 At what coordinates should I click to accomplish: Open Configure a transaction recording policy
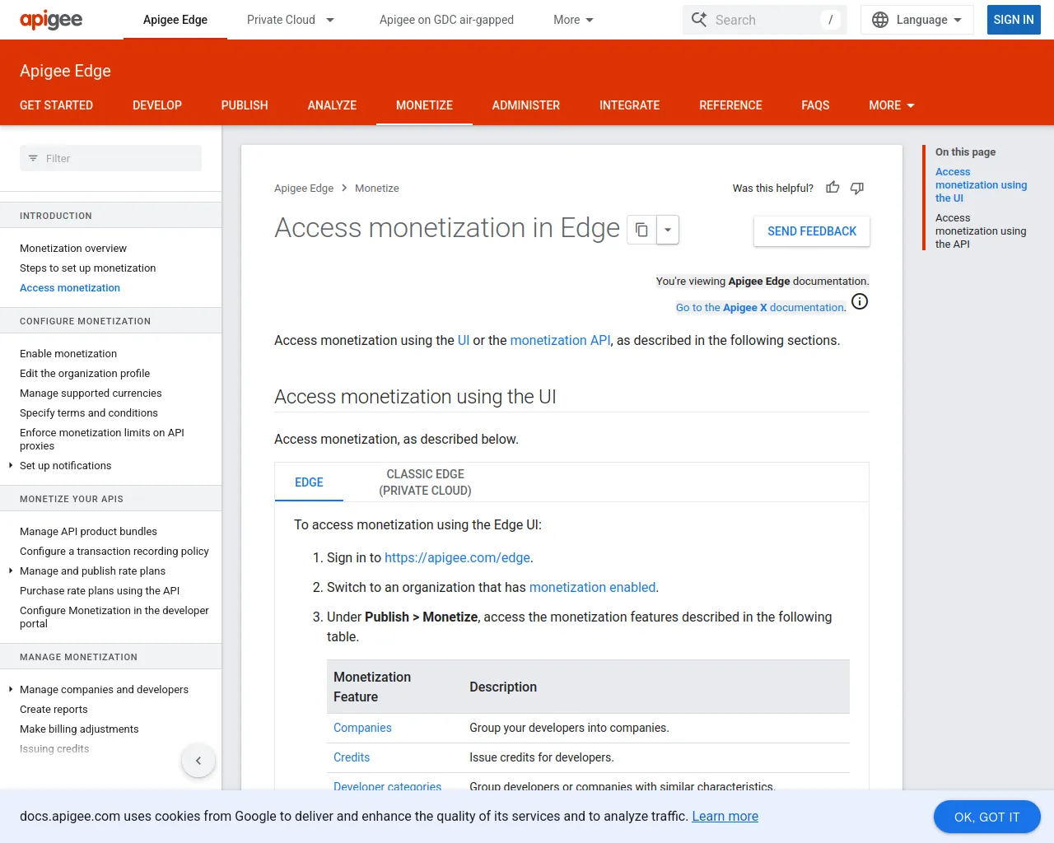(114, 552)
